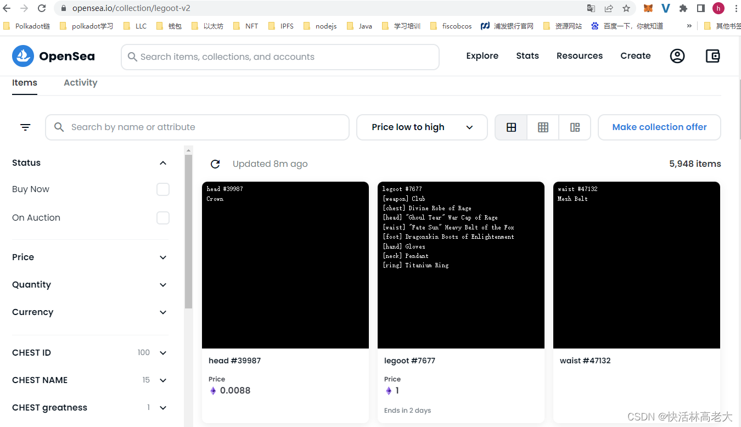Select the Items tab

tap(25, 83)
